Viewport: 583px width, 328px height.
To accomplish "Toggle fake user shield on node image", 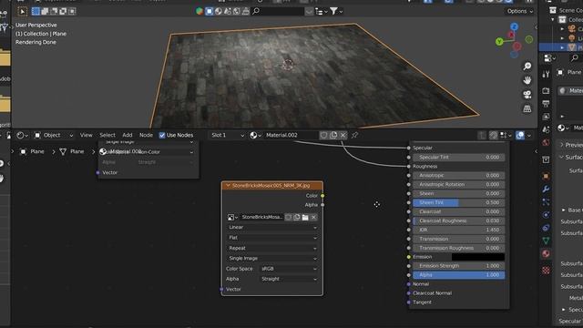I will [x=288, y=217].
